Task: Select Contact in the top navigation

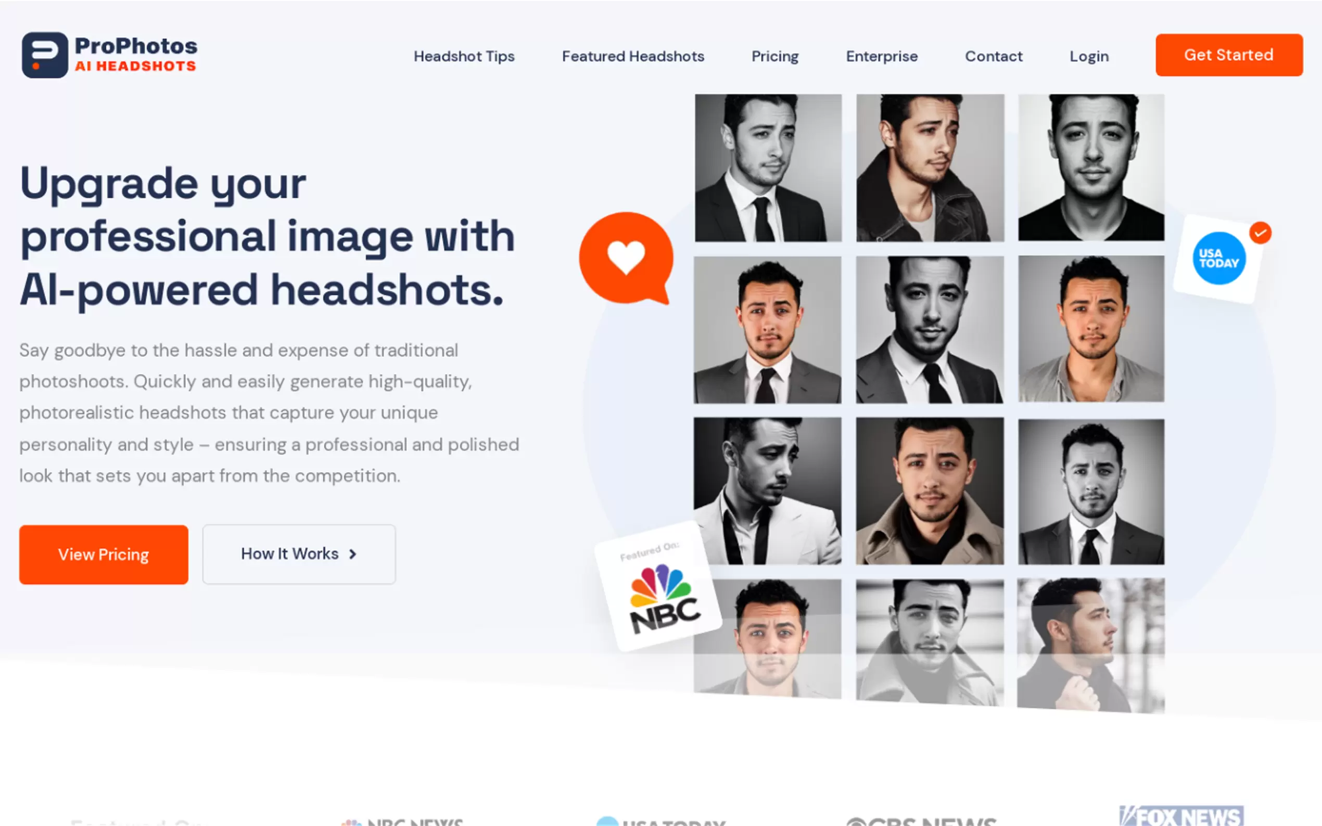Action: click(994, 56)
